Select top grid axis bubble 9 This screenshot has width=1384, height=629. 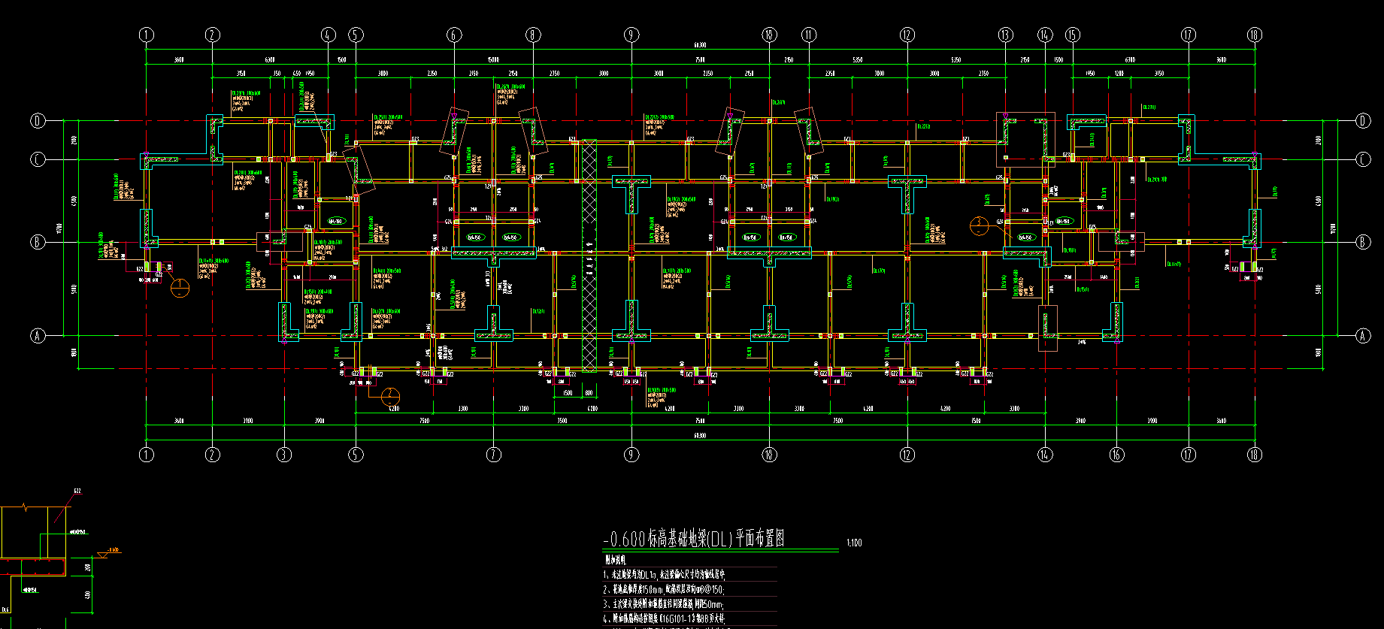point(631,35)
